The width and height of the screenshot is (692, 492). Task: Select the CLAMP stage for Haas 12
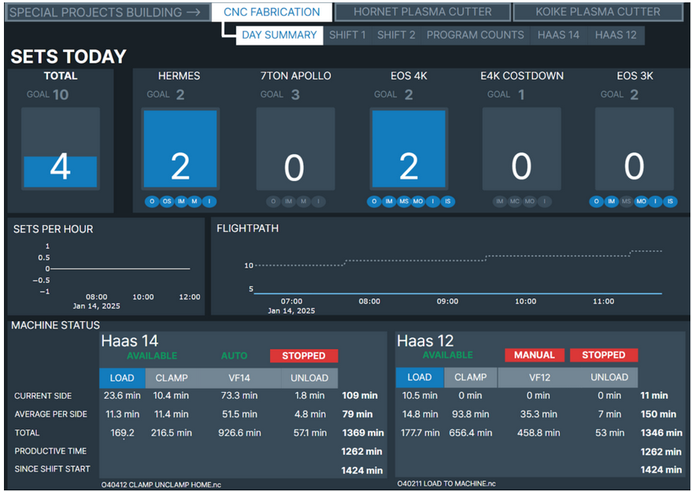[x=471, y=377]
